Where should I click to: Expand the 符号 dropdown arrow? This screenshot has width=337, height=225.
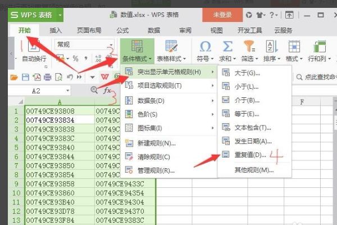tap(212, 58)
